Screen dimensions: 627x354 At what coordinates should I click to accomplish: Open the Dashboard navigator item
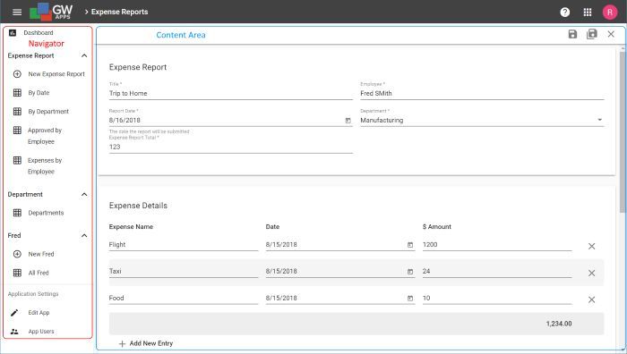point(38,33)
